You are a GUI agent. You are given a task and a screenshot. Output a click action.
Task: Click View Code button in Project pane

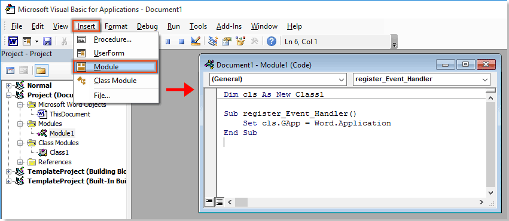[x=11, y=70]
